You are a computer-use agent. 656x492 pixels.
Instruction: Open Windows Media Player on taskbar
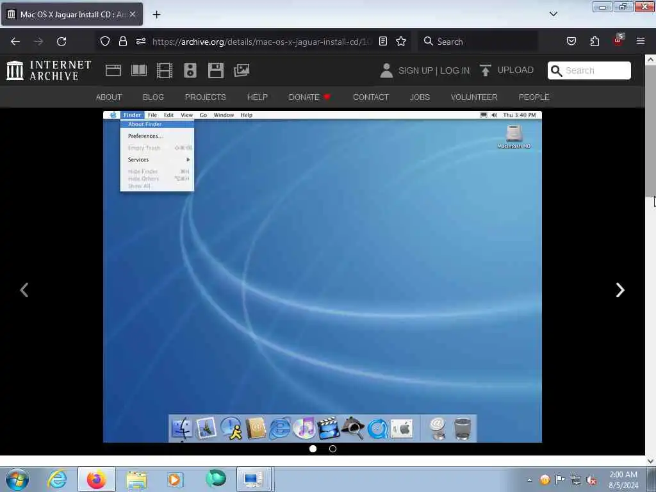tap(175, 479)
